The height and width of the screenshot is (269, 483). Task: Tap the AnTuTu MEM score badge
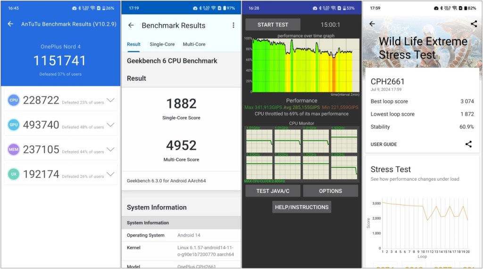(14, 150)
